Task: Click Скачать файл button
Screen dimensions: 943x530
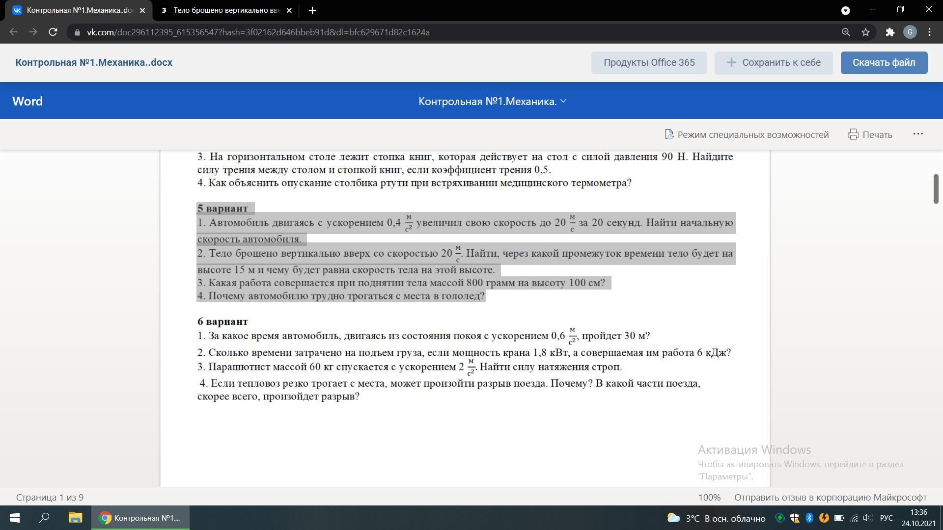Action: (884, 62)
